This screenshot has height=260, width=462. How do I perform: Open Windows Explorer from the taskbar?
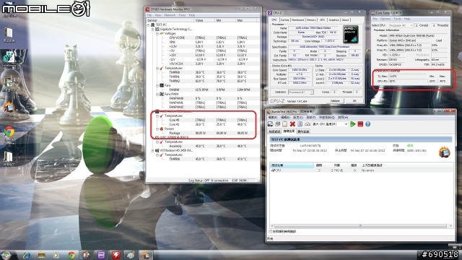coord(41,255)
